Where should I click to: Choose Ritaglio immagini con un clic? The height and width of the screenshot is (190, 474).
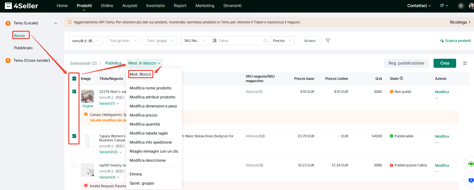click(154, 151)
